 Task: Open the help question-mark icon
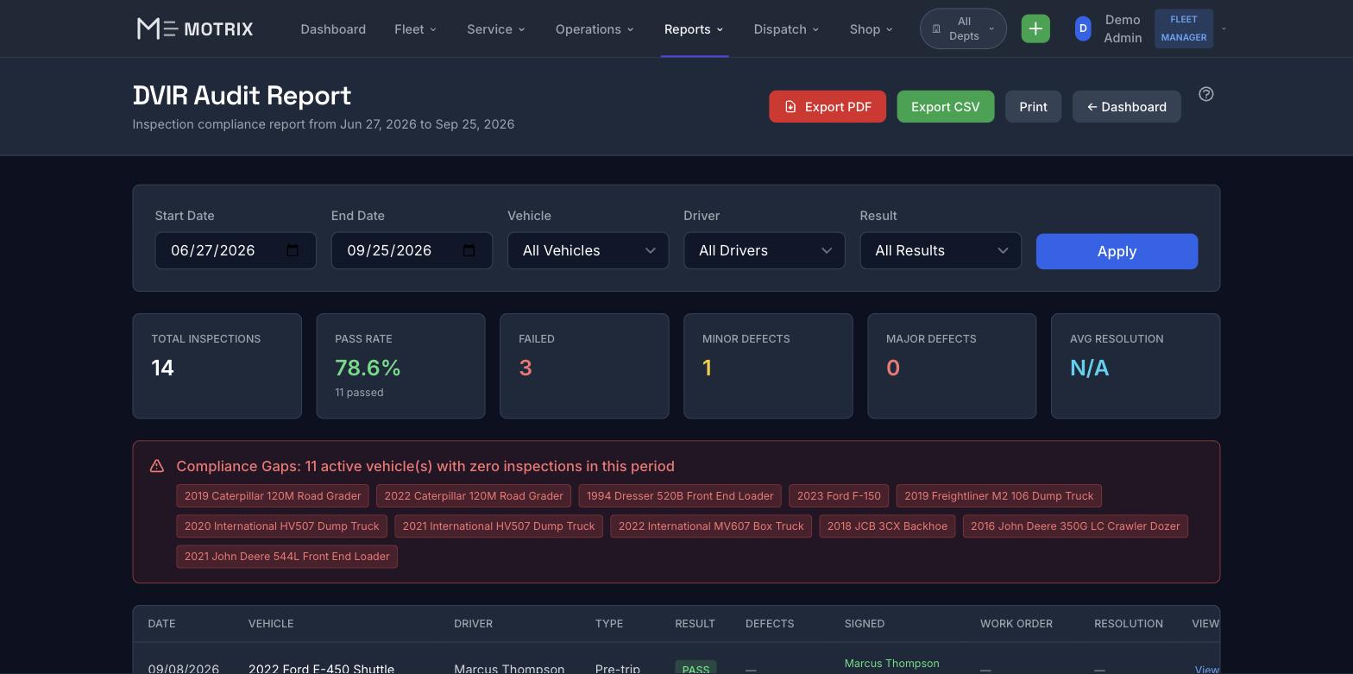tap(1206, 94)
